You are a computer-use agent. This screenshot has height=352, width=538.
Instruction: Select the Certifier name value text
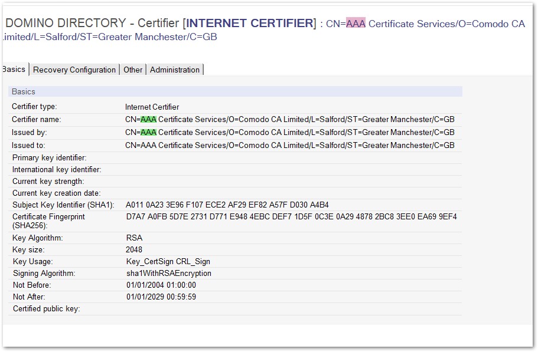tap(289, 120)
